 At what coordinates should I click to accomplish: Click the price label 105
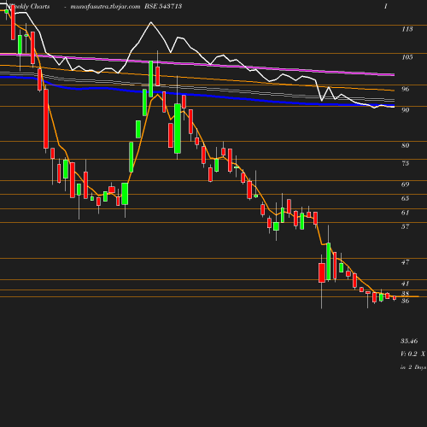(x=407, y=57)
